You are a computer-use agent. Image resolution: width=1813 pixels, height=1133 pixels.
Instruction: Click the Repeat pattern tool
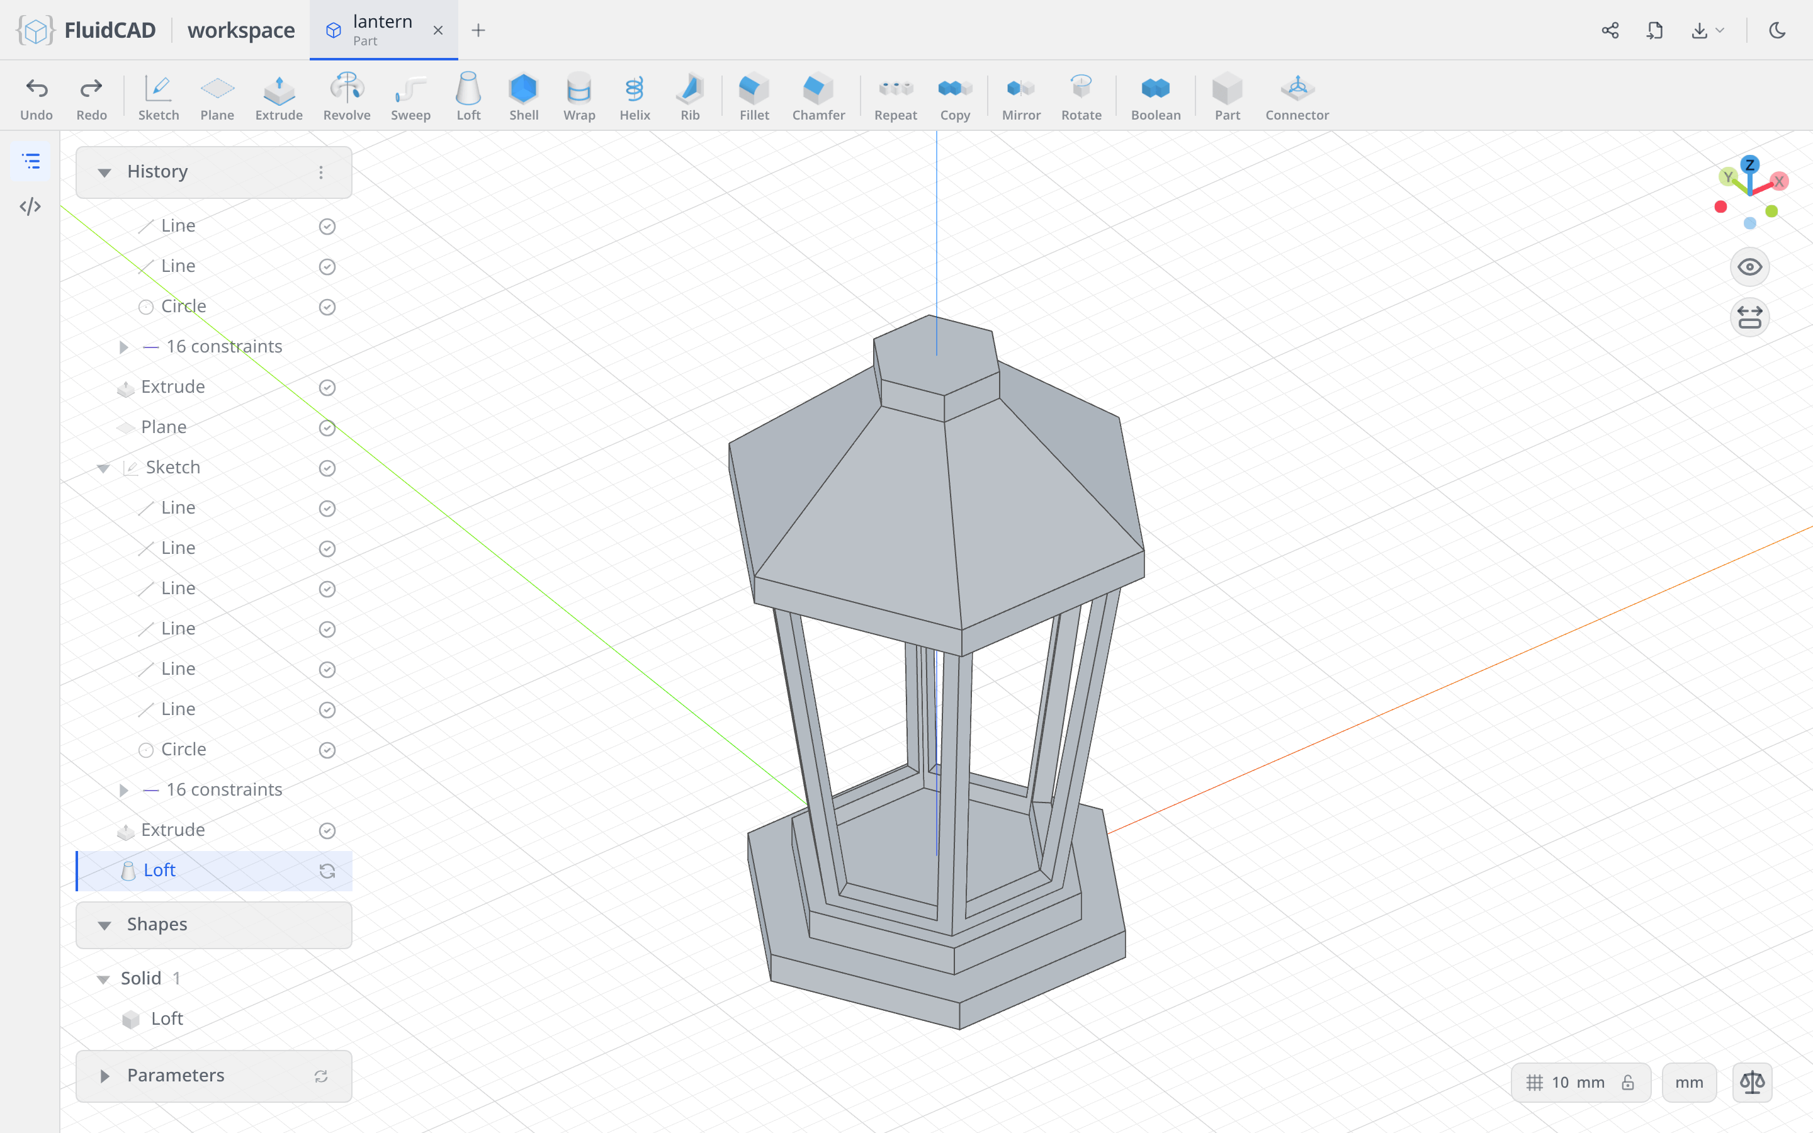895,98
